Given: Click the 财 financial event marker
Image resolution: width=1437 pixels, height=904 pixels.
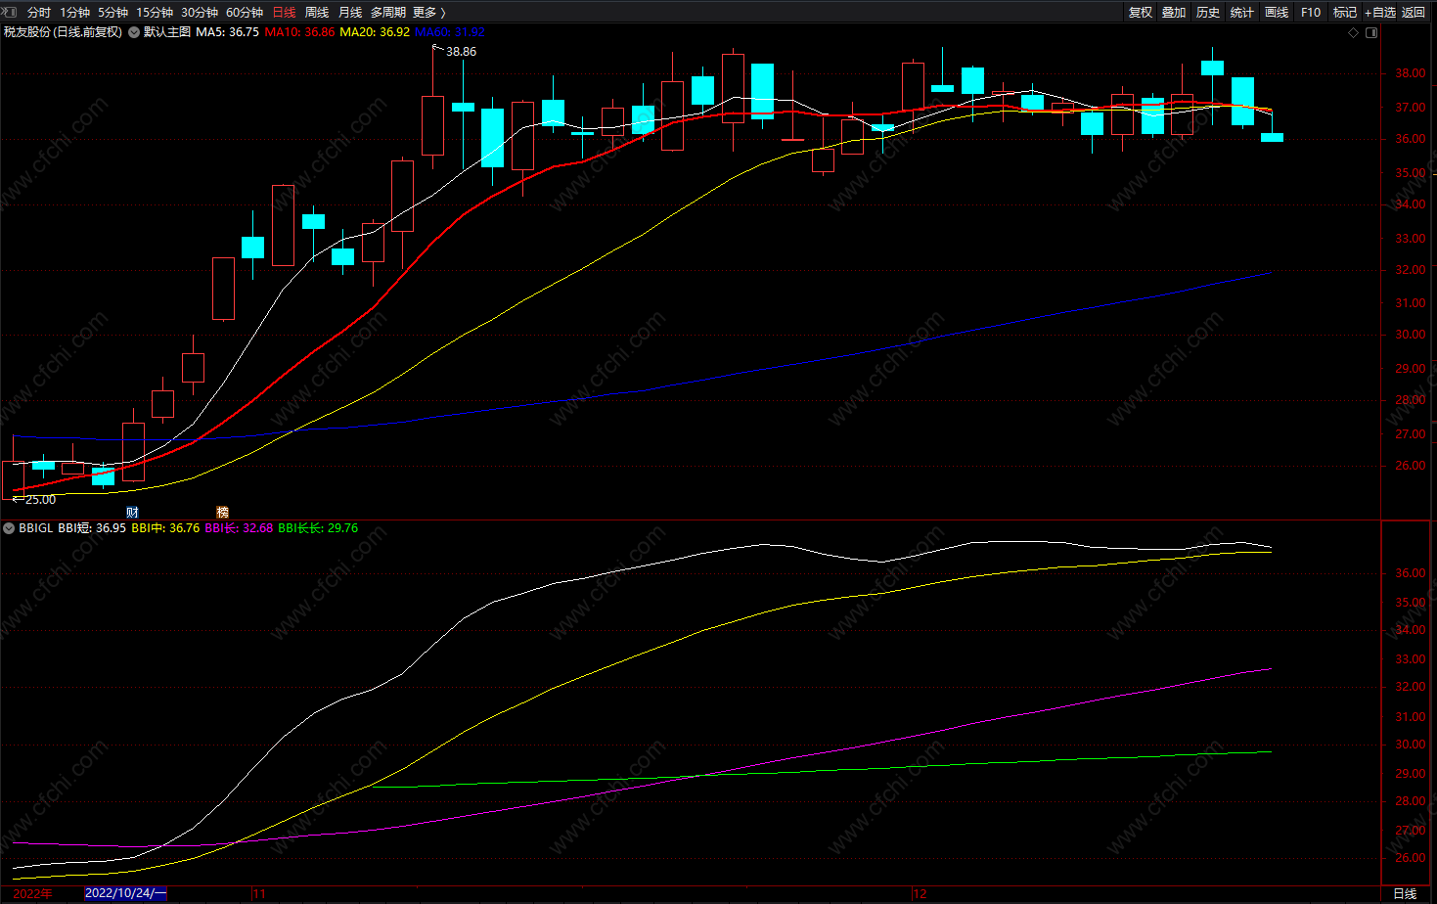Looking at the screenshot, I should point(132,512).
